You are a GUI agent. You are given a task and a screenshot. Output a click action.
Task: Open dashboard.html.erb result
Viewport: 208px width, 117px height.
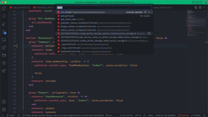(x=104, y=51)
